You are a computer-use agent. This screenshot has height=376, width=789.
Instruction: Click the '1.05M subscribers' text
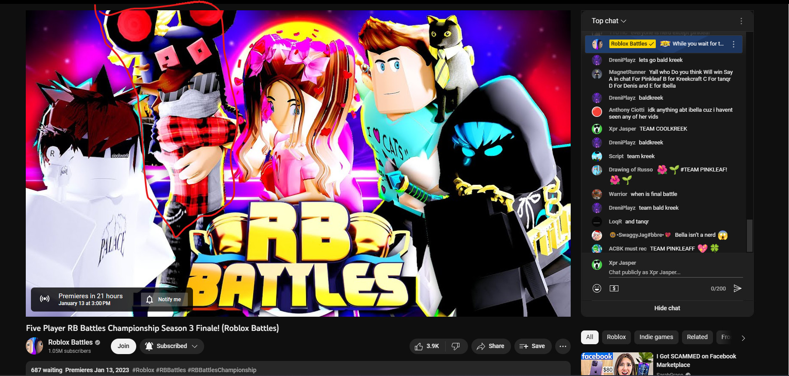click(70, 351)
